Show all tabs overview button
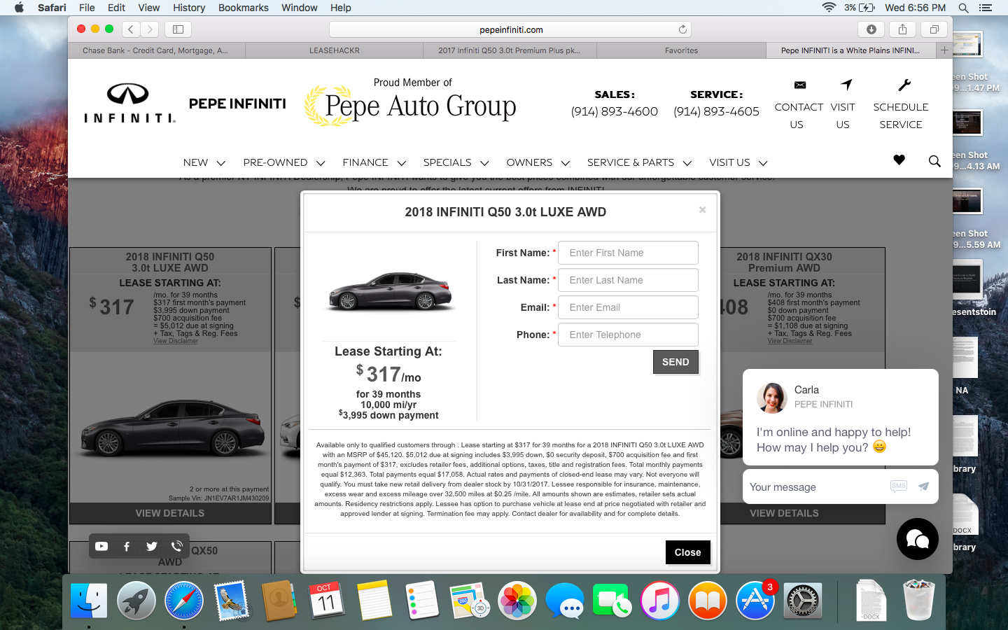 (x=934, y=29)
